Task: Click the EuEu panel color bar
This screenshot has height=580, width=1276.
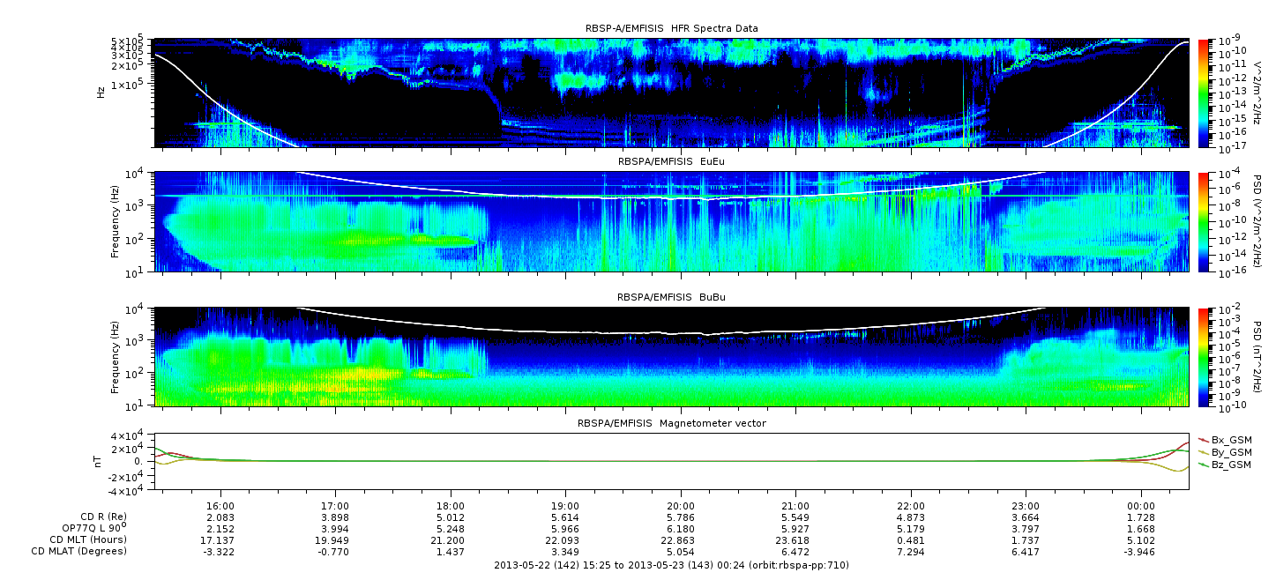Action: click(1204, 221)
